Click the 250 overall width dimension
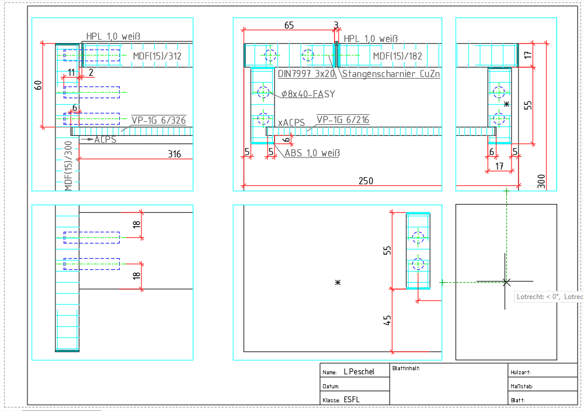This screenshot has height=411, width=584. point(365,181)
